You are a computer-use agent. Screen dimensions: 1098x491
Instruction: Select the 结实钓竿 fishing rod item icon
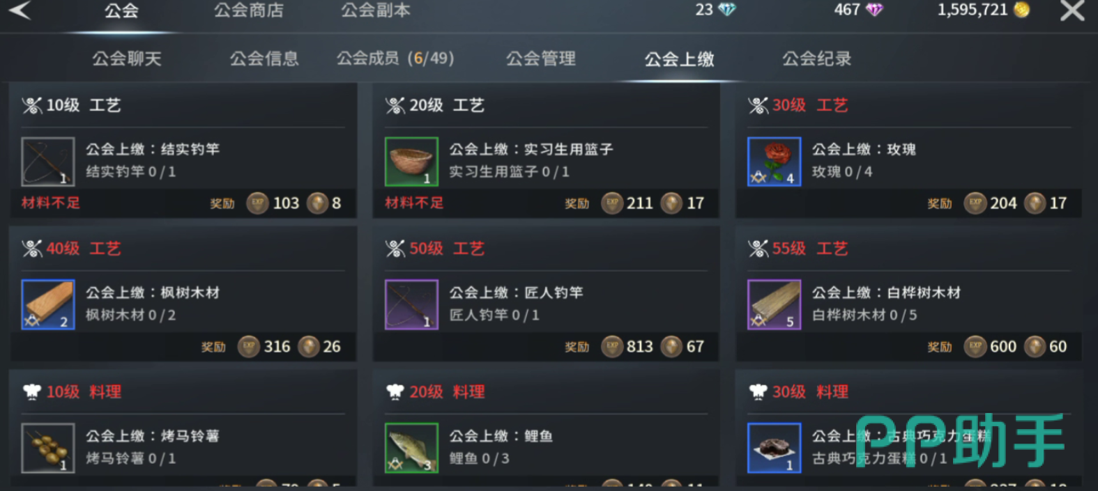(x=48, y=162)
